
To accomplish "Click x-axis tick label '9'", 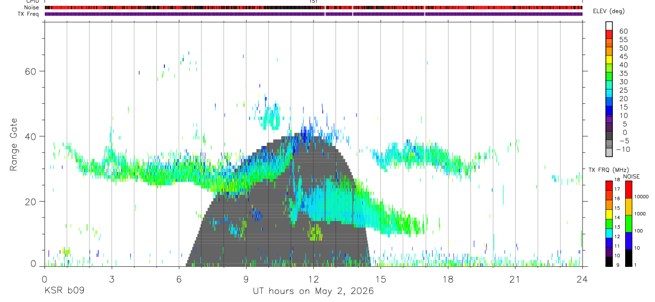I will [x=246, y=279].
